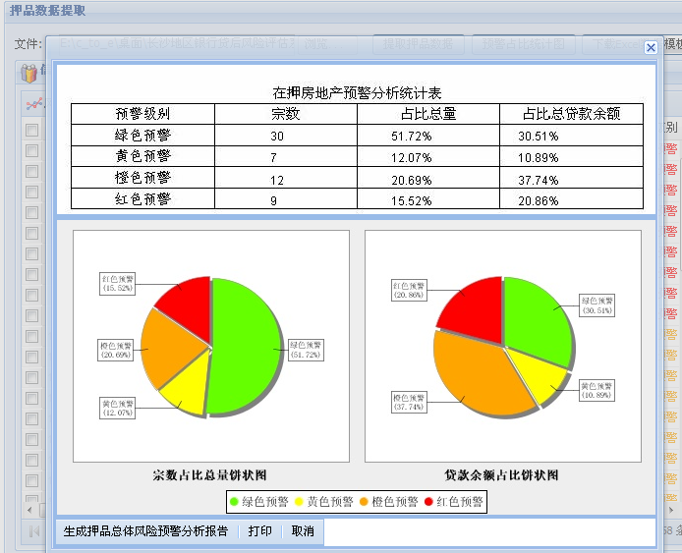Viewport: 682px width, 553px height.
Task: Click the 浏览 button behind dialog
Action: point(328,44)
